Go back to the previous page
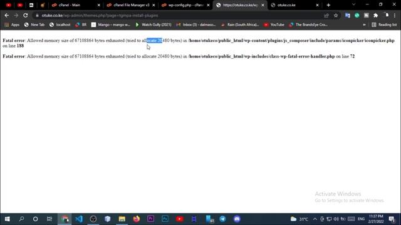This screenshot has width=401, height=225. (7, 16)
